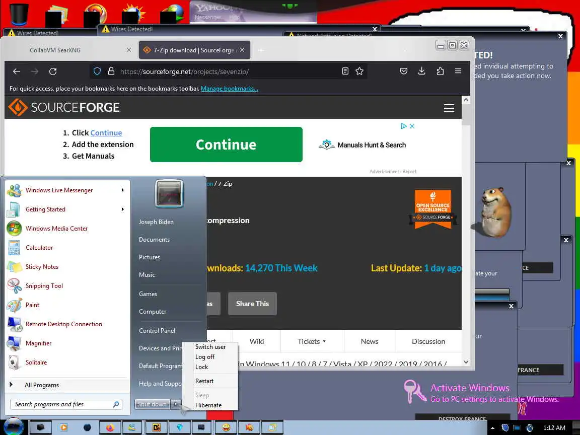Launch Magnifier
The width and height of the screenshot is (580, 435).
point(66,343)
